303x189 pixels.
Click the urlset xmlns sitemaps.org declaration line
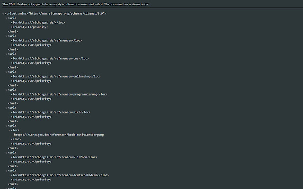(x=55, y=14)
